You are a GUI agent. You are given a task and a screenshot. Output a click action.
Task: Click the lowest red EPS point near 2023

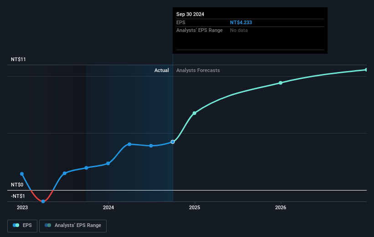click(x=43, y=201)
